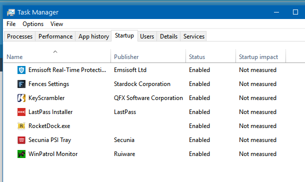305x182 pixels.
Task: Click the Fences Settings icon
Action: (x=21, y=84)
